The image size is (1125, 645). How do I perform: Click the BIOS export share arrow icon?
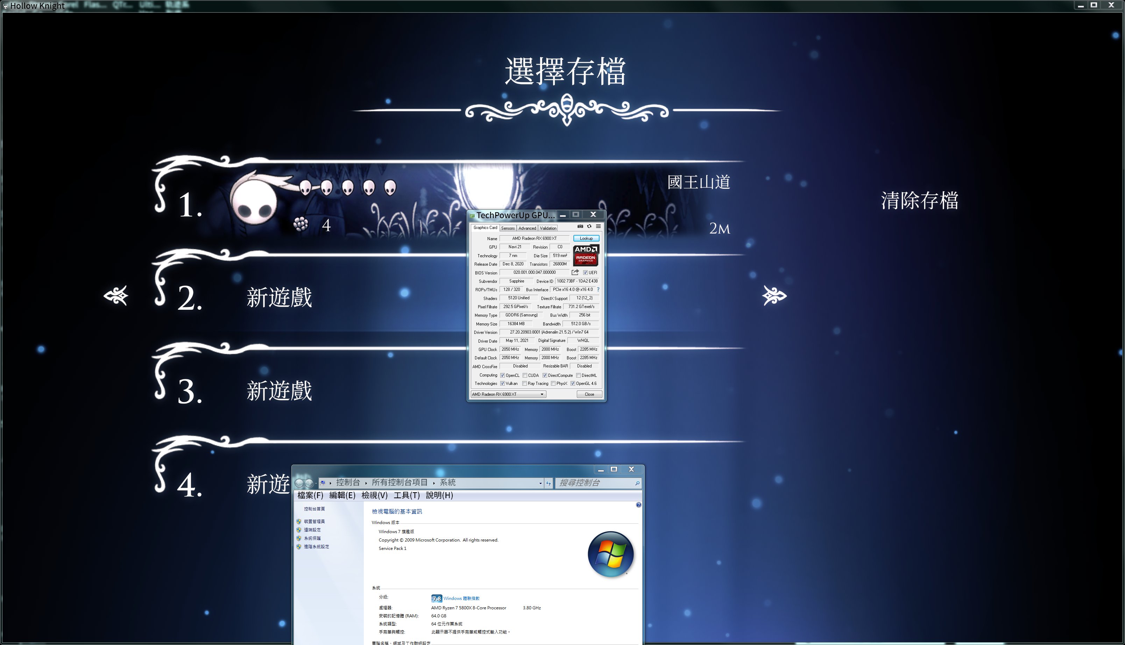tap(575, 272)
